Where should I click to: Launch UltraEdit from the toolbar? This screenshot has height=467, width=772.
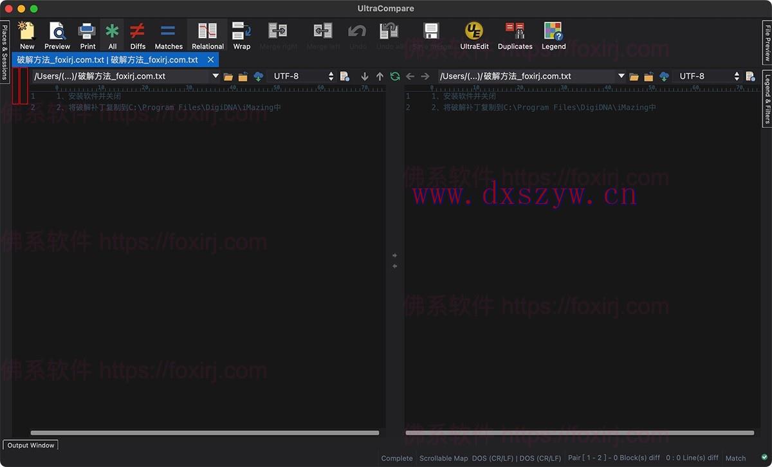tap(474, 35)
